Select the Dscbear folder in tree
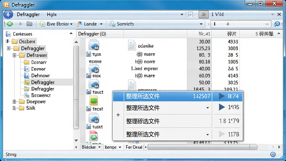This screenshot has height=161, width=286. [27, 42]
